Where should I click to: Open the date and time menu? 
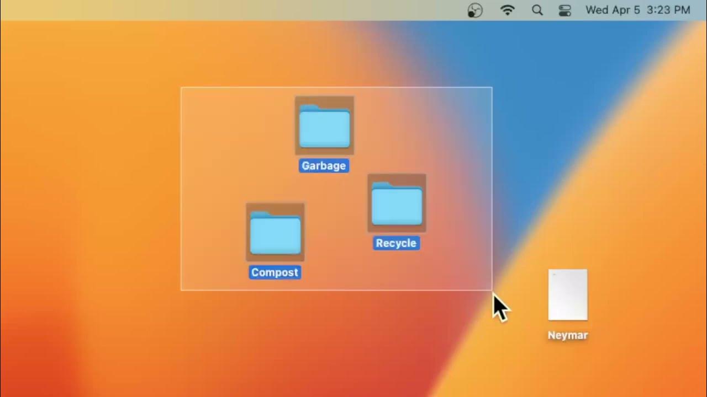tap(637, 10)
